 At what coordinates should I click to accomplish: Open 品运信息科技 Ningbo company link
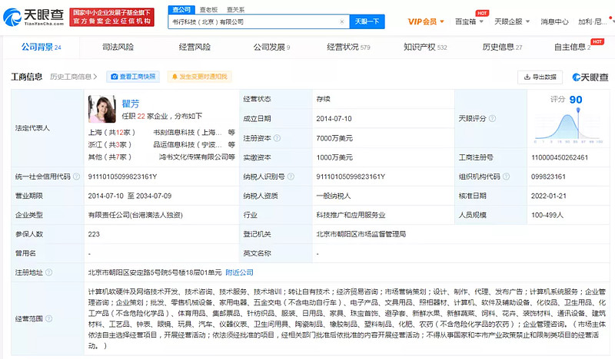click(x=188, y=144)
